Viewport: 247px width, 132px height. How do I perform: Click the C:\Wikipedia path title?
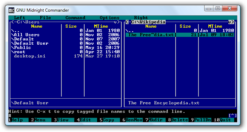coord(148,22)
